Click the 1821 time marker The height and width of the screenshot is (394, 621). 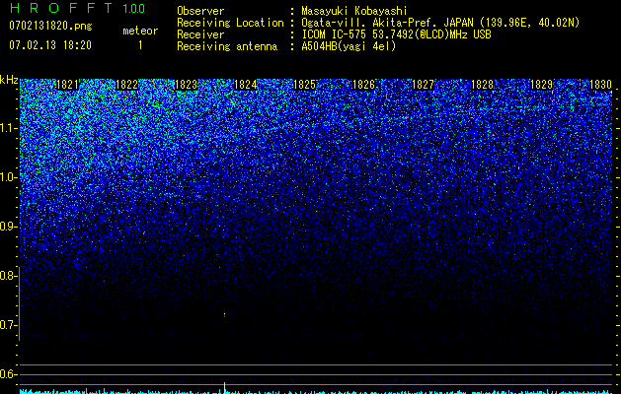click(x=68, y=85)
